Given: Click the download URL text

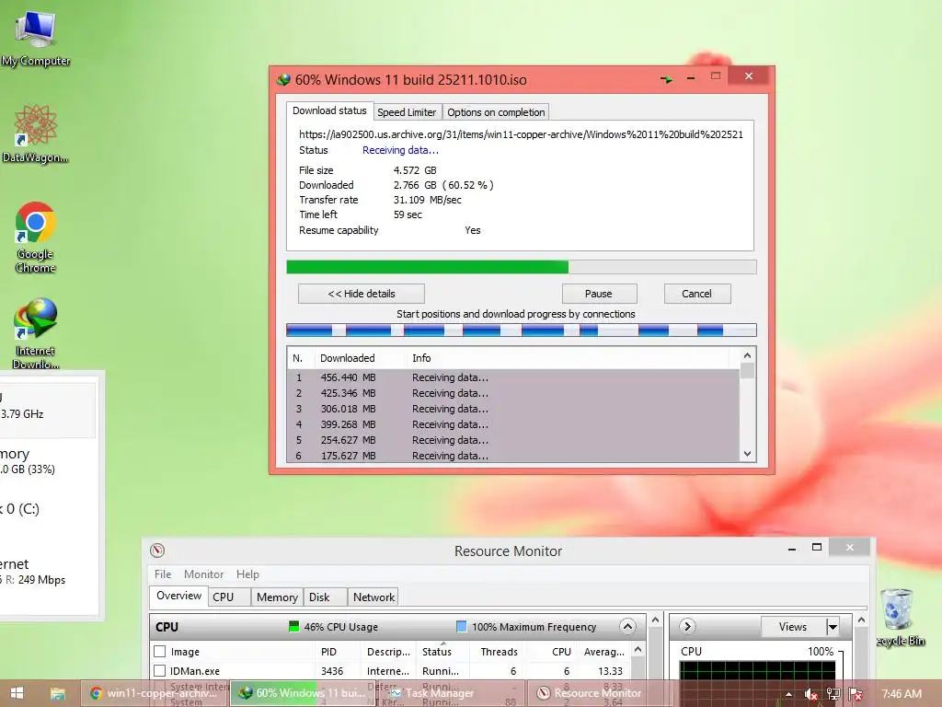Looking at the screenshot, I should click(521, 134).
